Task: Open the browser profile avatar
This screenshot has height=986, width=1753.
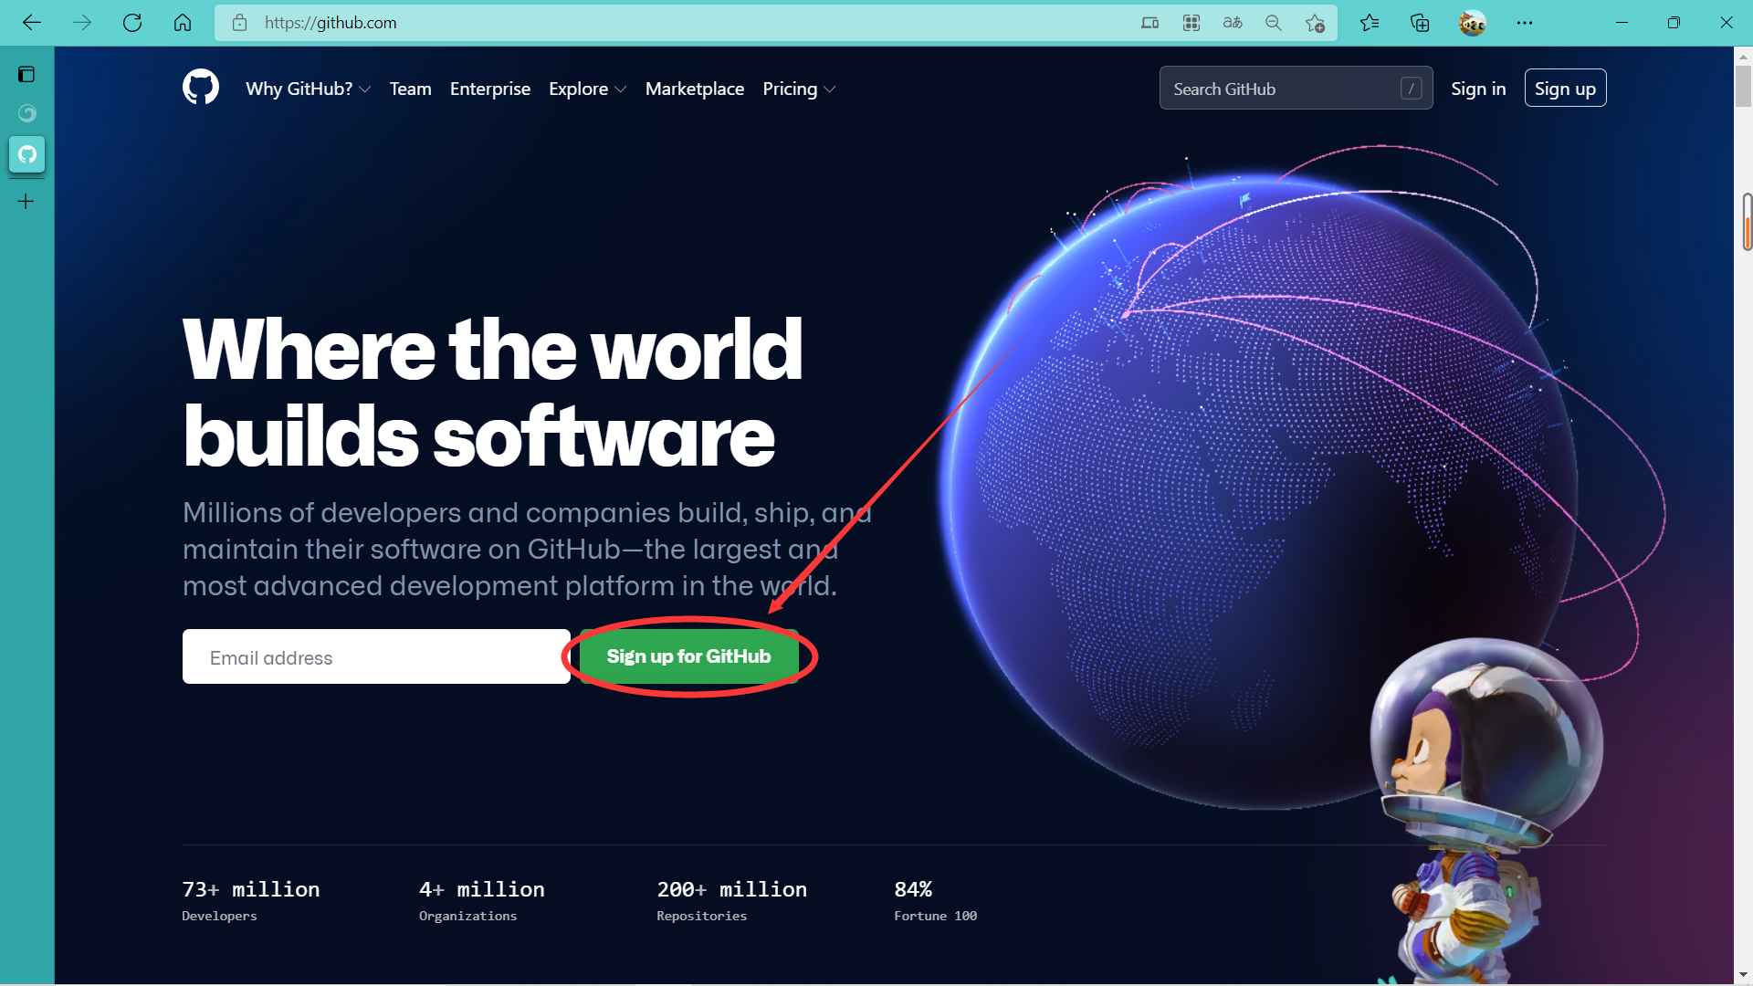Action: pos(1472,23)
